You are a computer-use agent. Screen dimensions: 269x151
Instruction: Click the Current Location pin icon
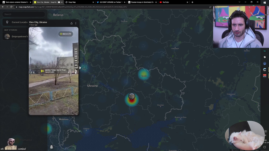7,22
